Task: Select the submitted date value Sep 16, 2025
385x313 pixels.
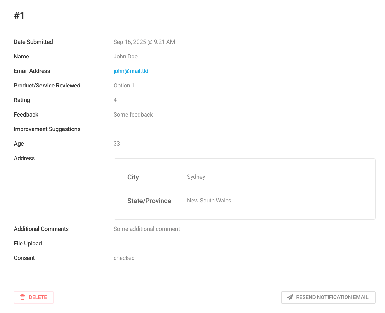Action: 144,42
